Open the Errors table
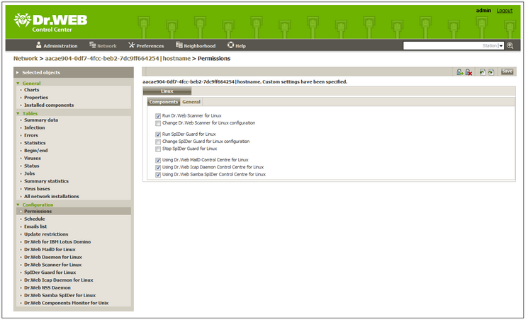The width and height of the screenshot is (528, 322). click(31, 135)
